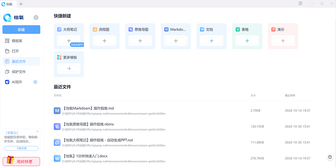Open the hamburger menu in title bar
The image size is (336, 168).
coord(300,4)
